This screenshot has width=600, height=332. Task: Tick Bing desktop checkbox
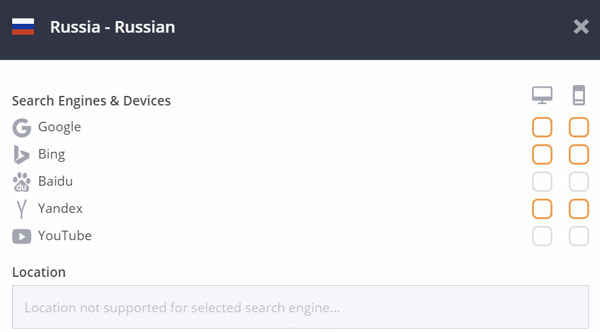click(x=542, y=154)
